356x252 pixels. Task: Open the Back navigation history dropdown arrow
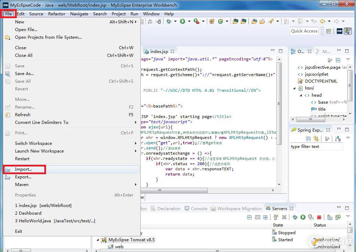coord(329,21)
